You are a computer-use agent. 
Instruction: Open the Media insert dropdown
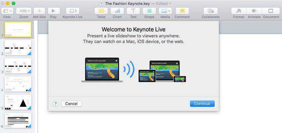[165, 11]
